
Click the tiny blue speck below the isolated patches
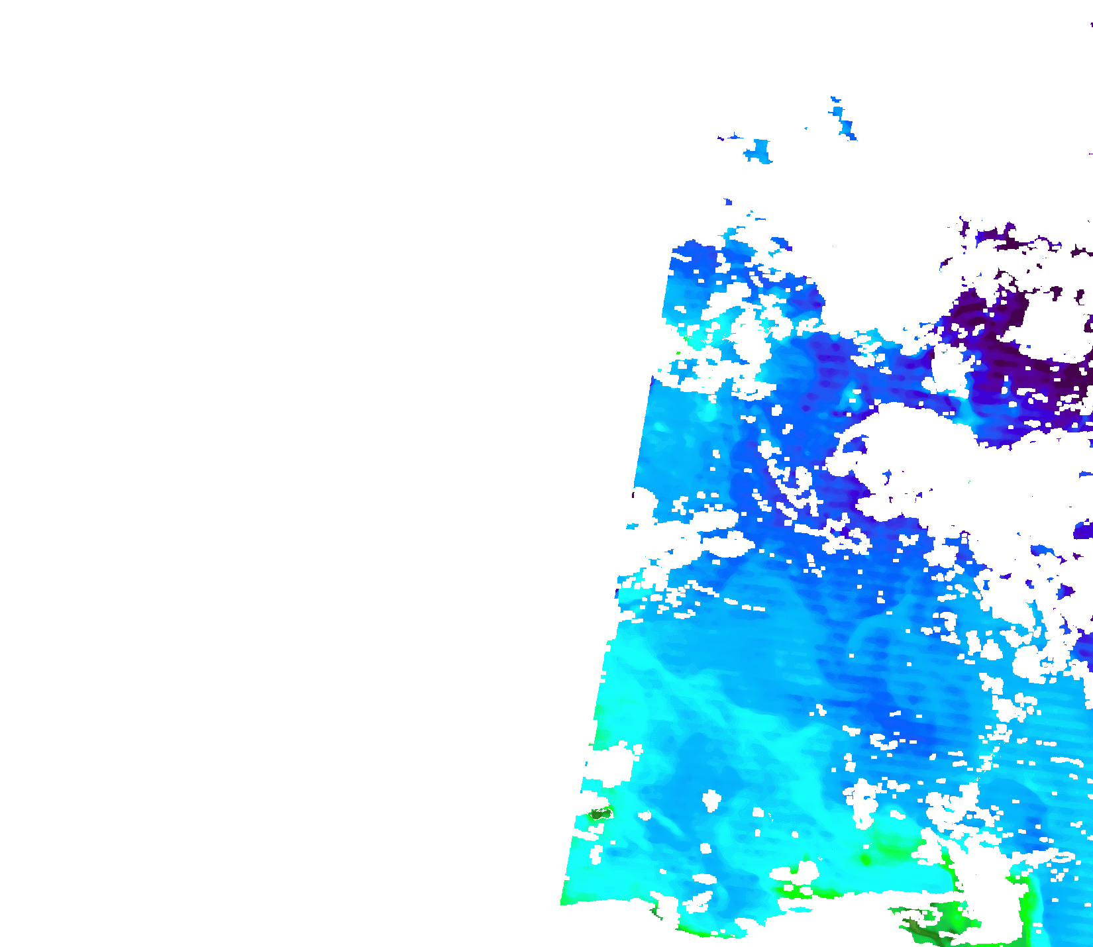tap(728, 201)
